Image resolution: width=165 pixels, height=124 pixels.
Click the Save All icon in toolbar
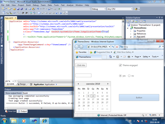click(22, 9)
